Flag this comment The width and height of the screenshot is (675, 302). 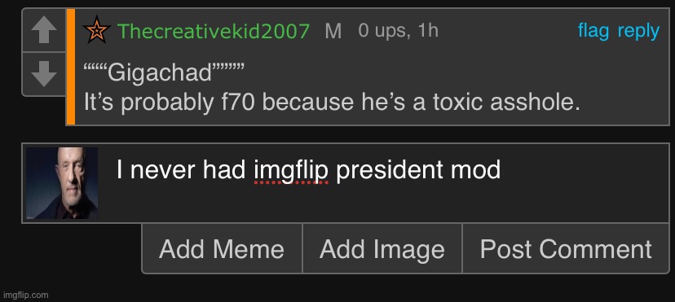[x=593, y=31]
